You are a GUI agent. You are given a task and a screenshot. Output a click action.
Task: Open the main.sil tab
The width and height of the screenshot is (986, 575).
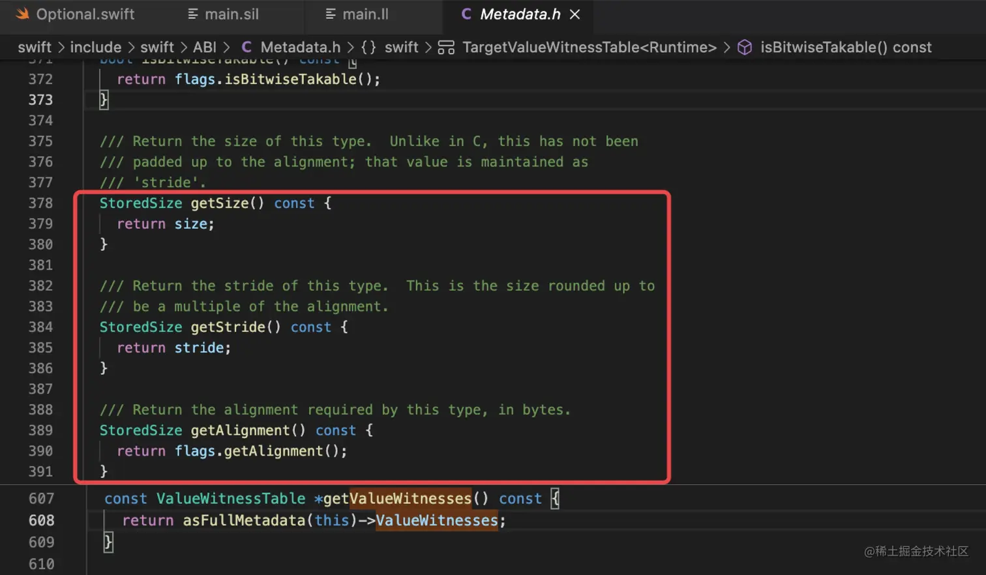tap(232, 14)
